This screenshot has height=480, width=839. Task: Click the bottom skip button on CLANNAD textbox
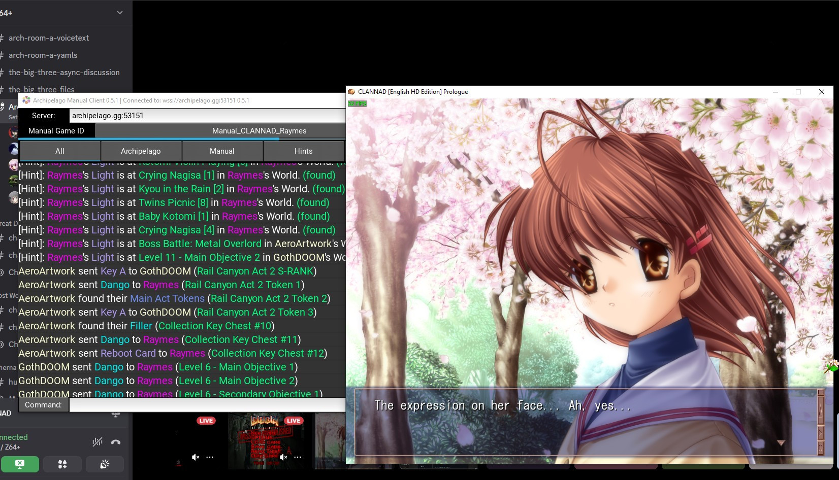[820, 448]
